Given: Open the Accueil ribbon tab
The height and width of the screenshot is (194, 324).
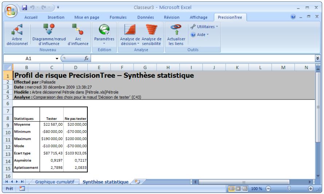Looking at the screenshot, I should point(31,17).
